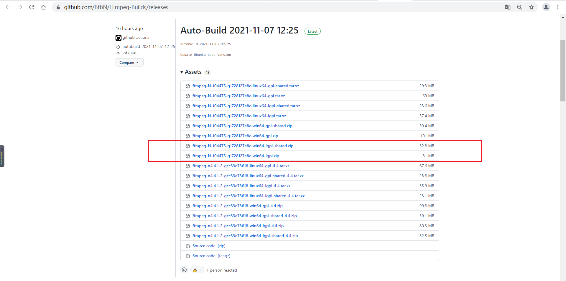Screen dimensions: 566x281
Task: Open the Compare dropdown
Action: coord(129,62)
